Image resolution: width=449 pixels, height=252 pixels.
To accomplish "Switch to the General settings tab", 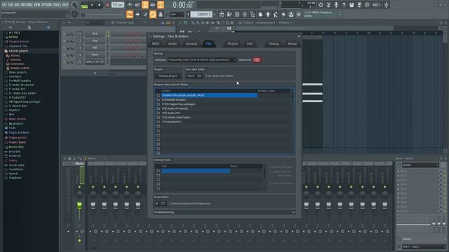I will [x=192, y=43].
